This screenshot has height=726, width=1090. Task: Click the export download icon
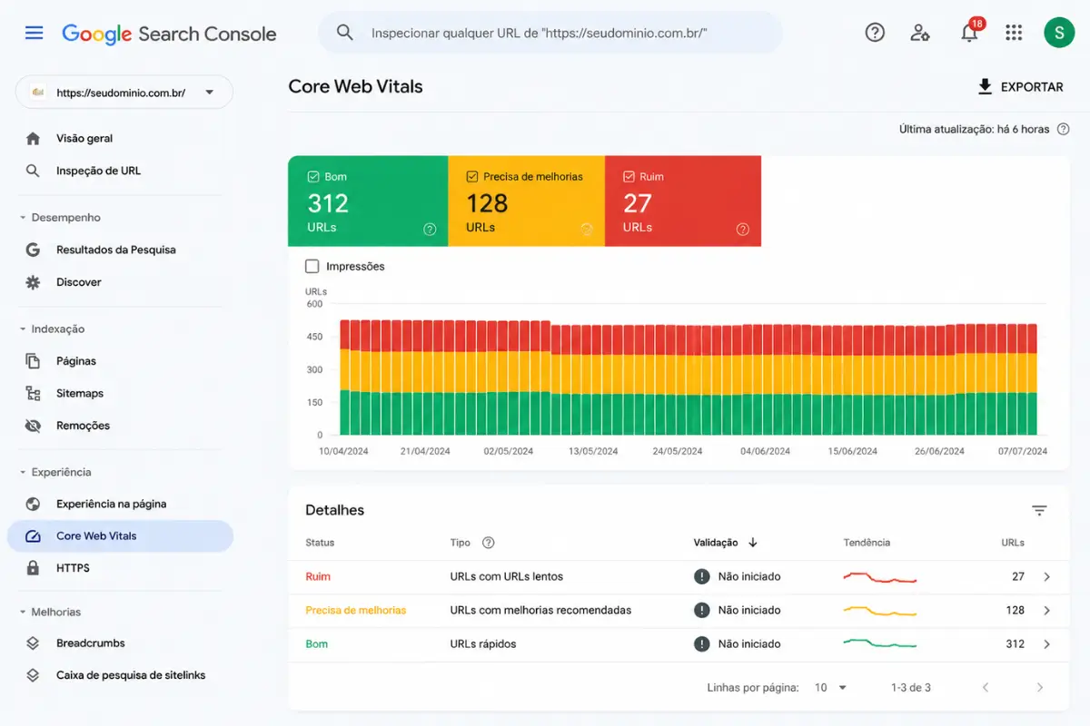tap(985, 87)
